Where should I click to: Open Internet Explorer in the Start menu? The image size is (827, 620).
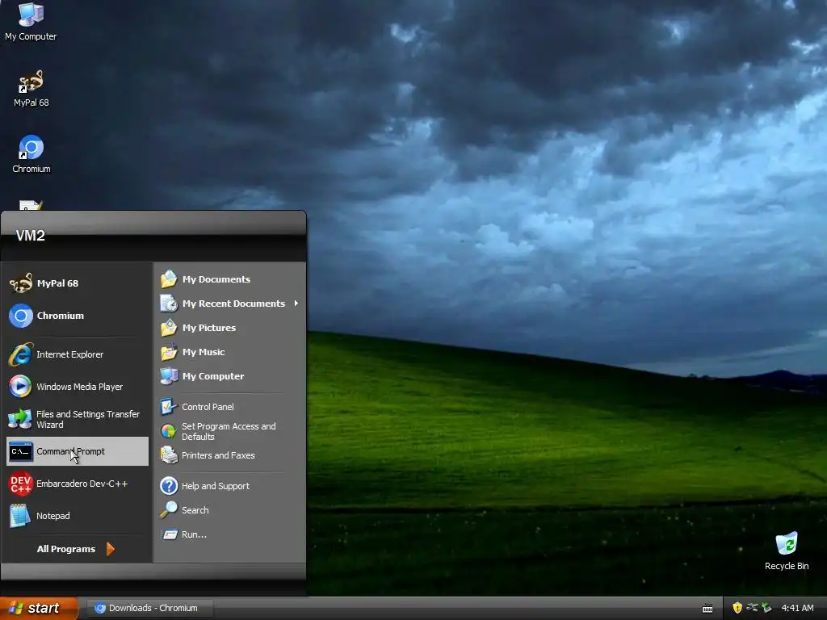pyautogui.click(x=77, y=354)
